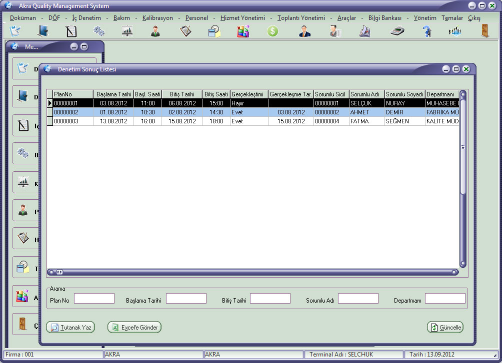The height and width of the screenshot is (363, 502).
Task: Open the notepad audit icon in toolbar
Action: click(71, 31)
